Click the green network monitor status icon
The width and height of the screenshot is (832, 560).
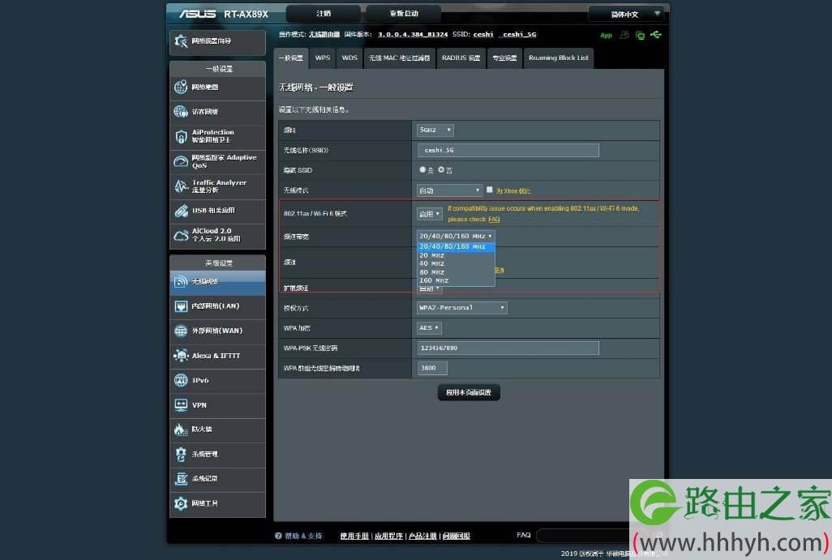coord(641,36)
